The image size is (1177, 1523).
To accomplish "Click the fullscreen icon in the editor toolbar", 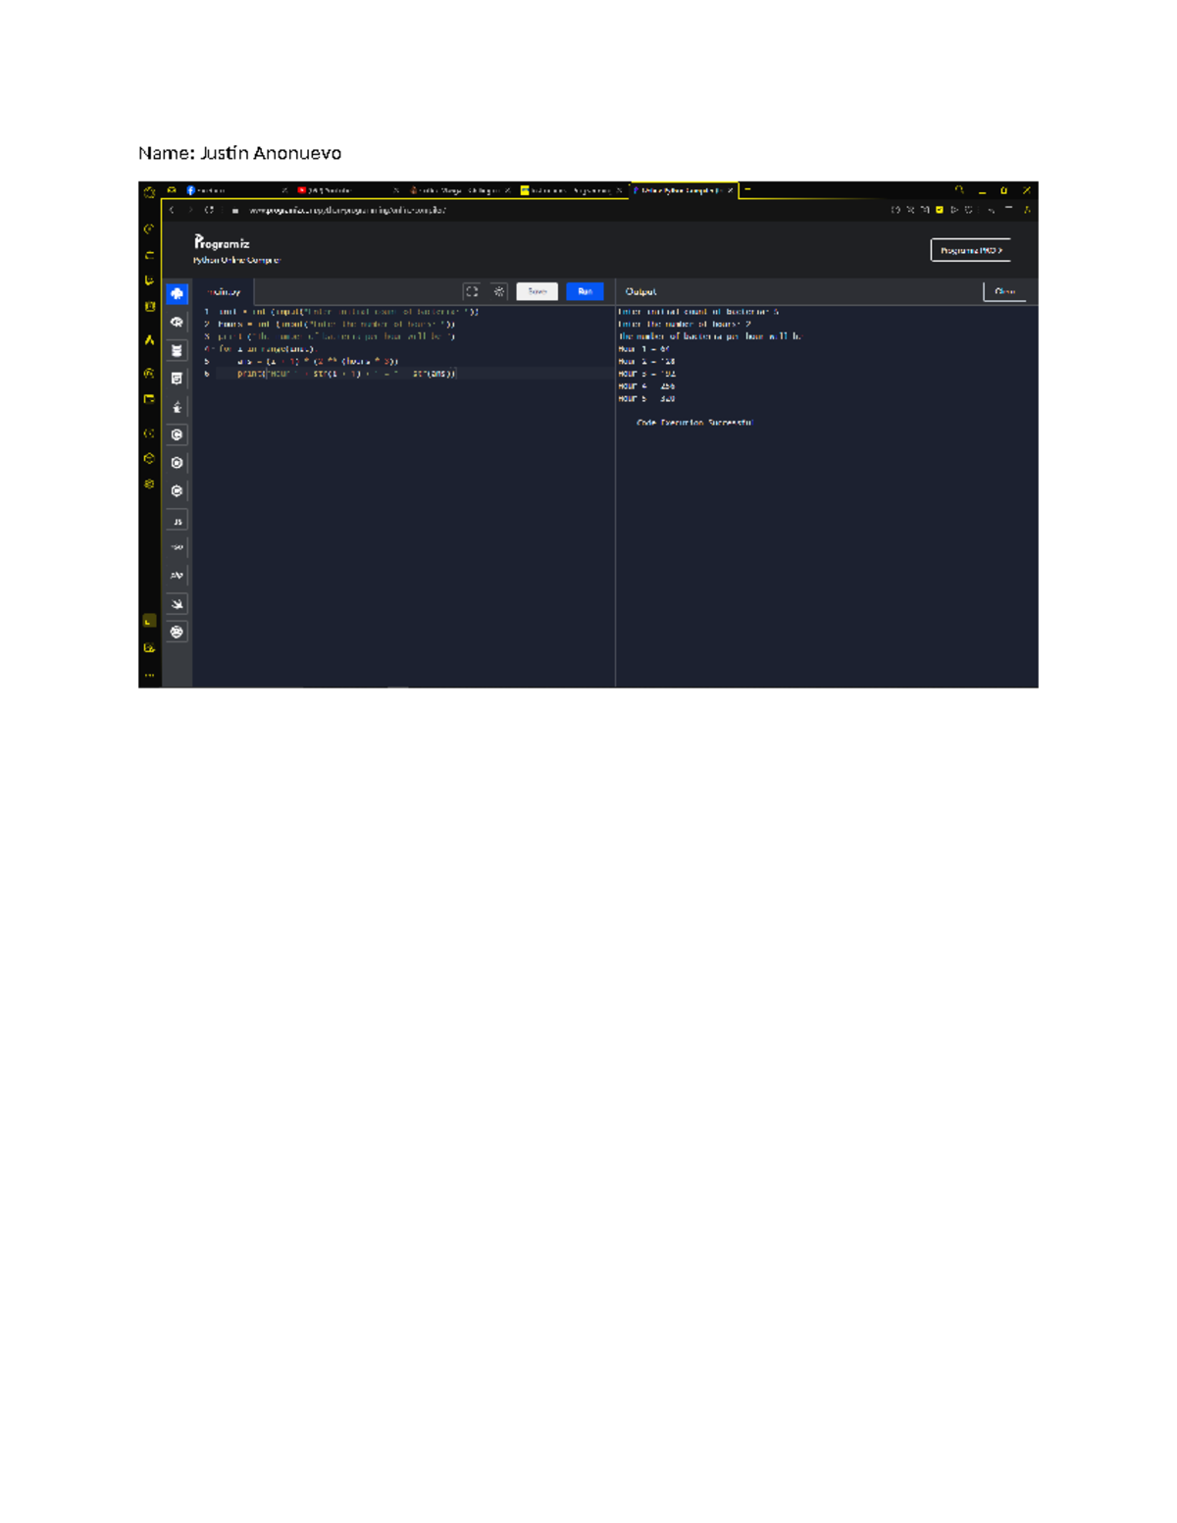I will (x=472, y=290).
